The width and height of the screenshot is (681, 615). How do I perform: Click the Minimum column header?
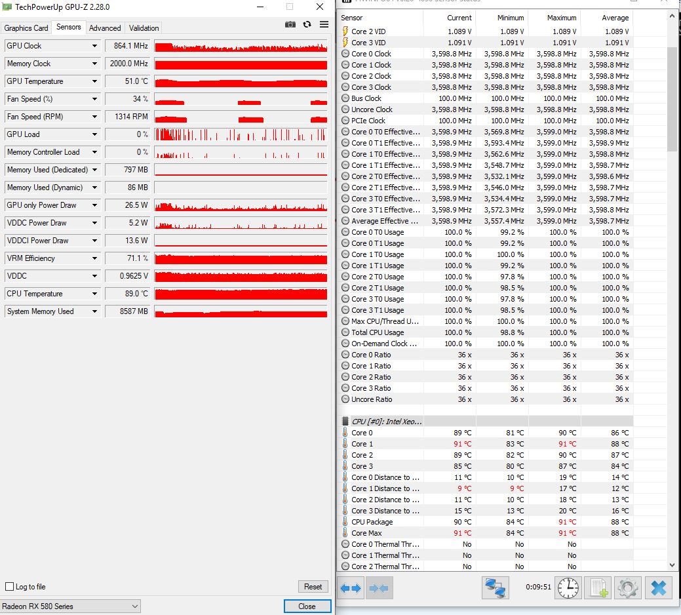[x=501, y=18]
